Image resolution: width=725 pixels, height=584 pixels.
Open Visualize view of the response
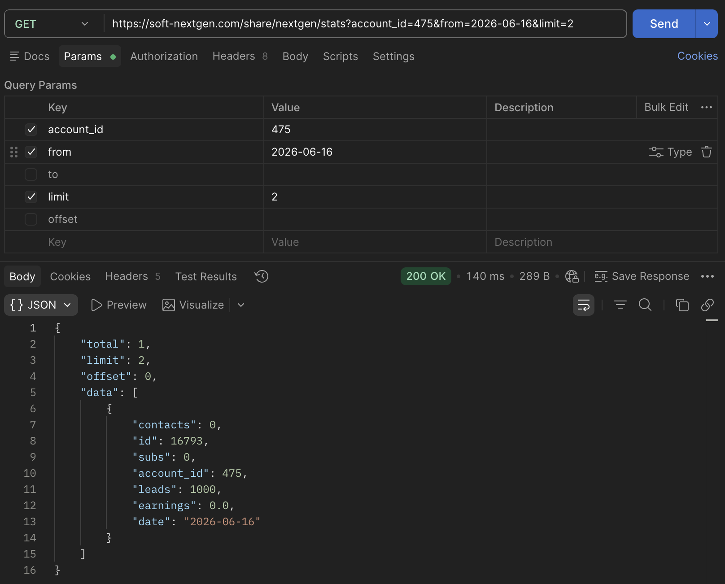(193, 305)
